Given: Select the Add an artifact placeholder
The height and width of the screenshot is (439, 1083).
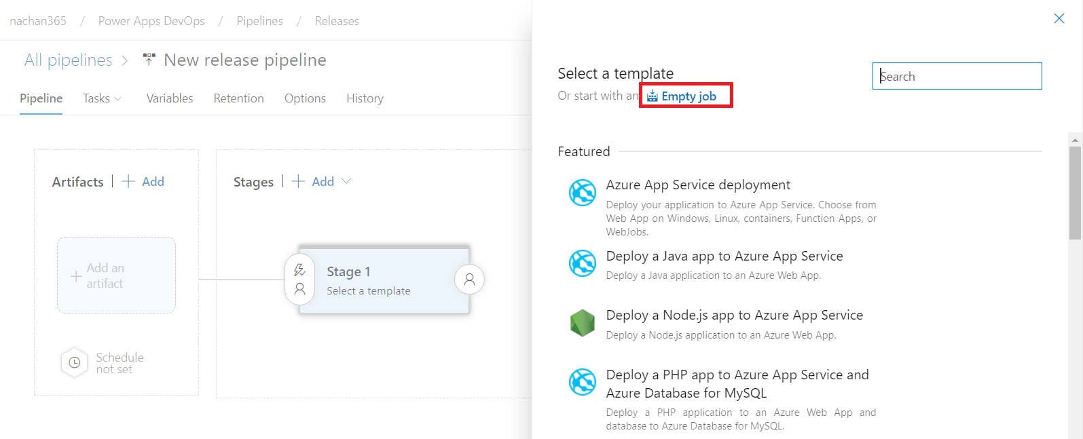Looking at the screenshot, I should click(x=116, y=275).
